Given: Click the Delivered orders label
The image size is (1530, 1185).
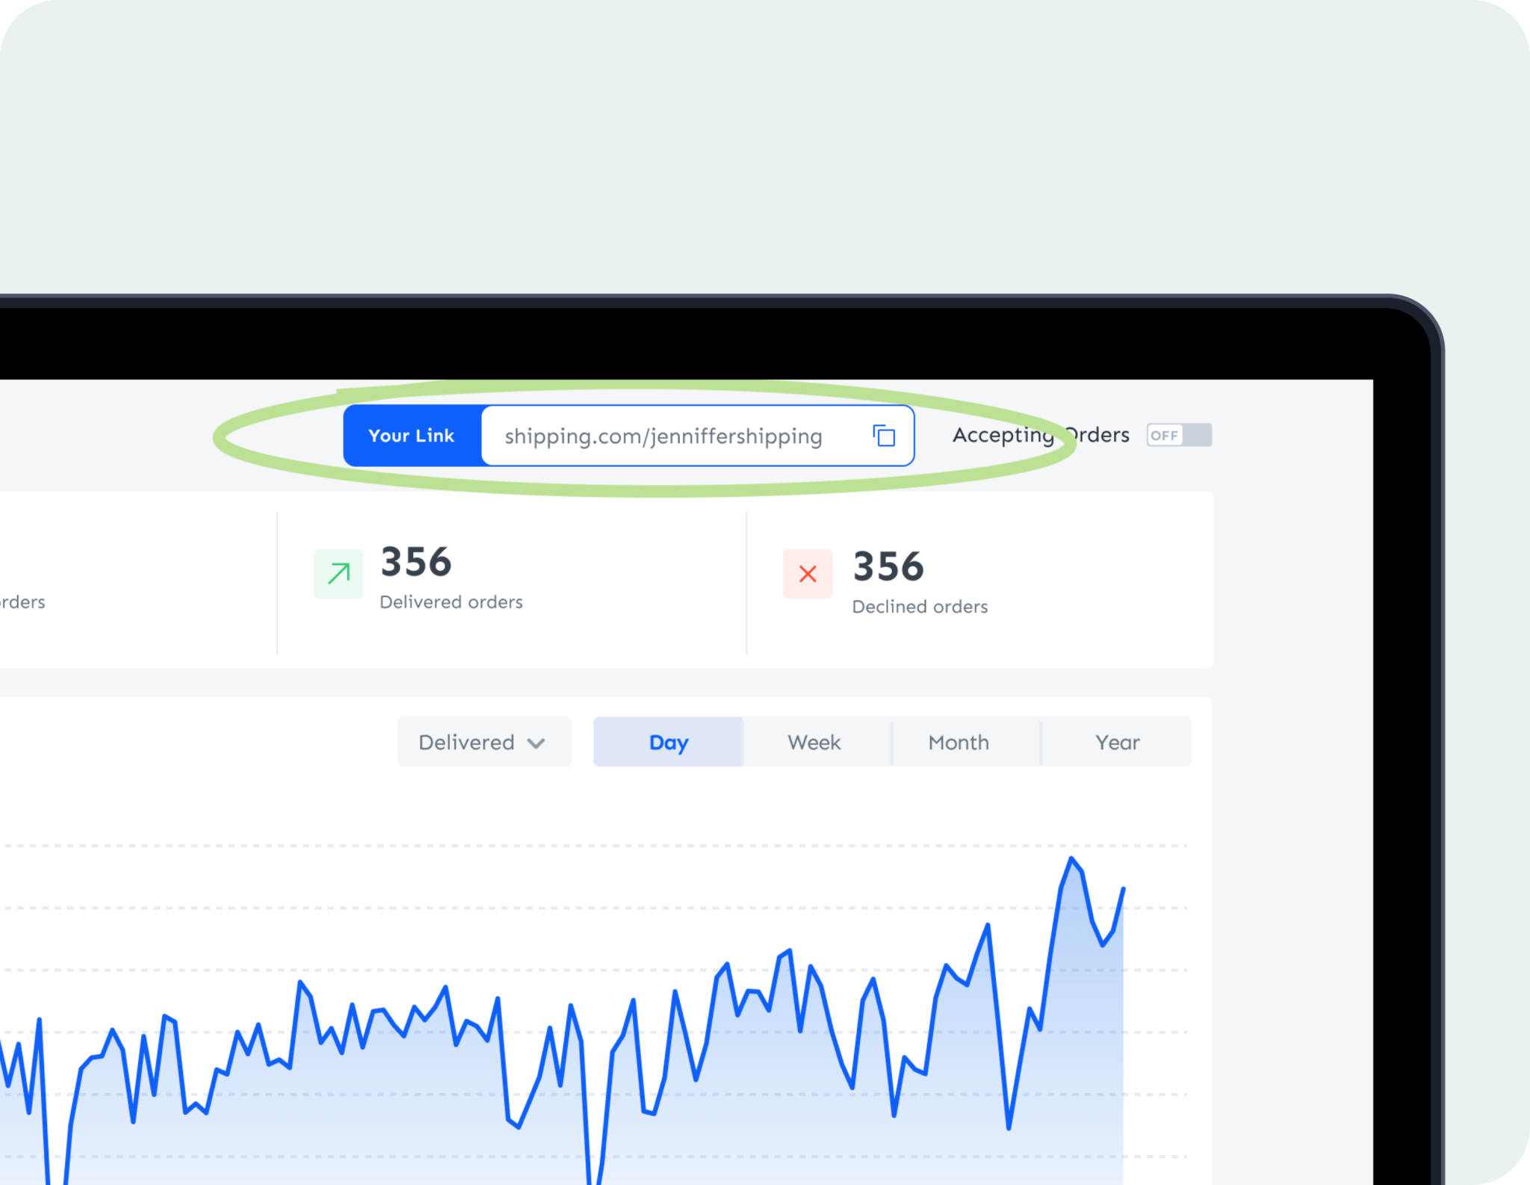Looking at the screenshot, I should click(451, 602).
